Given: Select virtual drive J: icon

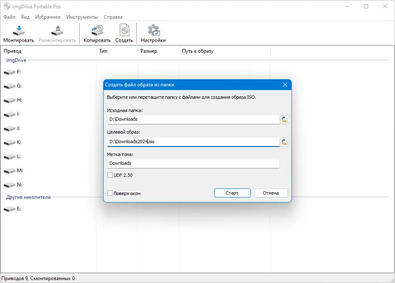Looking at the screenshot, I should pos(10,129).
